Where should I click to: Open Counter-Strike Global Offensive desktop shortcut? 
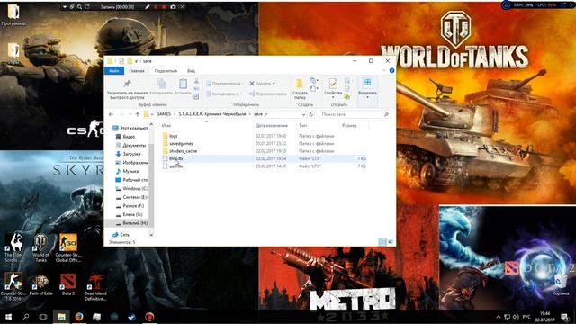point(68,248)
